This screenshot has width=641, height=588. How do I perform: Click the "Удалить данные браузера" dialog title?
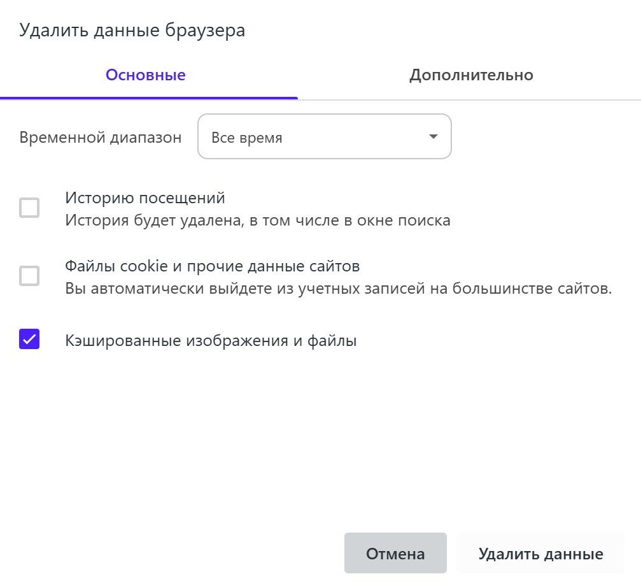(132, 31)
